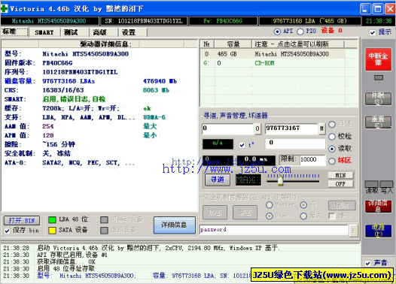Click the red 详细信息 side button
The image size is (396, 284).
pos(378,207)
